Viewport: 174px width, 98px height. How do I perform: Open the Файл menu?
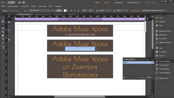click(x=3, y=6)
